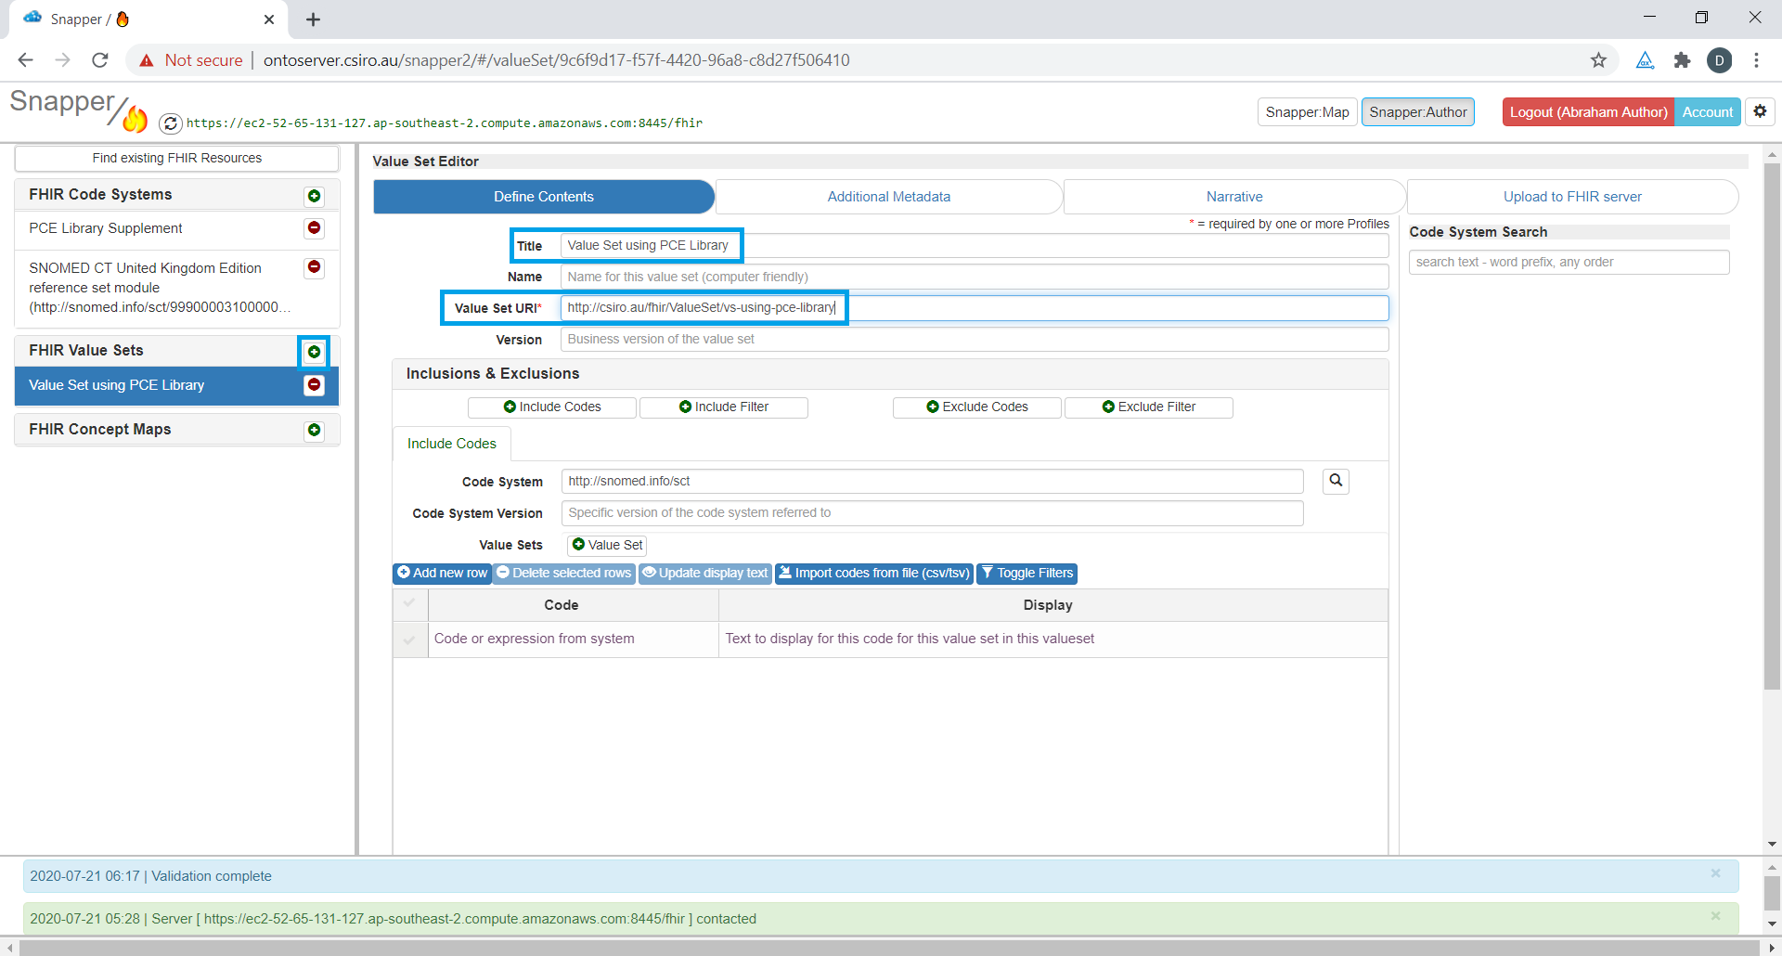The image size is (1782, 956).
Task: Switch to Define Contents tab
Action: click(x=543, y=197)
